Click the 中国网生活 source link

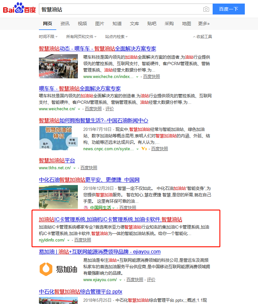pyautogui.click(x=101, y=208)
